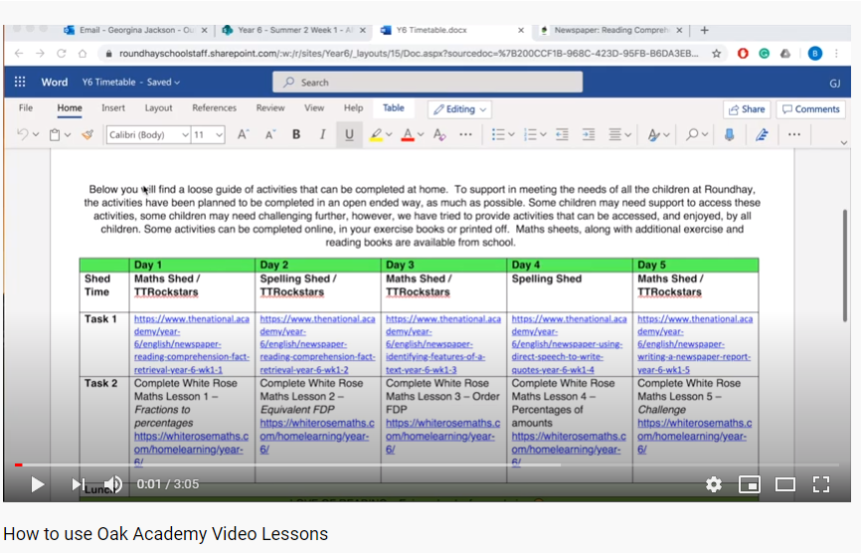This screenshot has width=861, height=553.
Task: Decrease font size with shrink font icon
Action: (269, 134)
